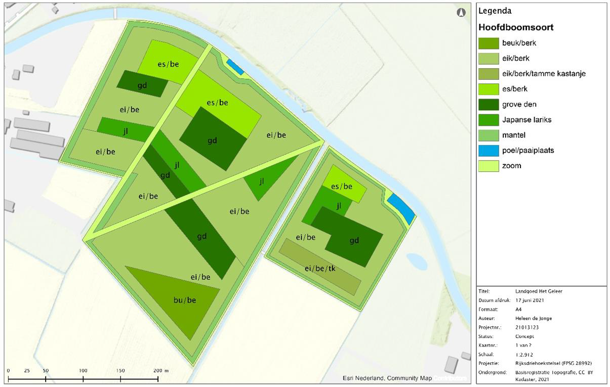This screenshot has height=387, width=610.
Task: Pick the mantel legend color swatch
Action: [x=488, y=135]
